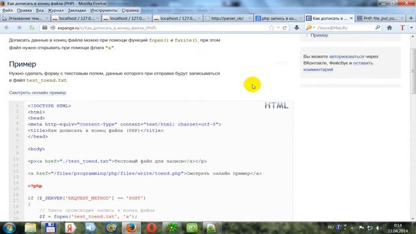Switch to '3Название тем...' tab

point(25,18)
